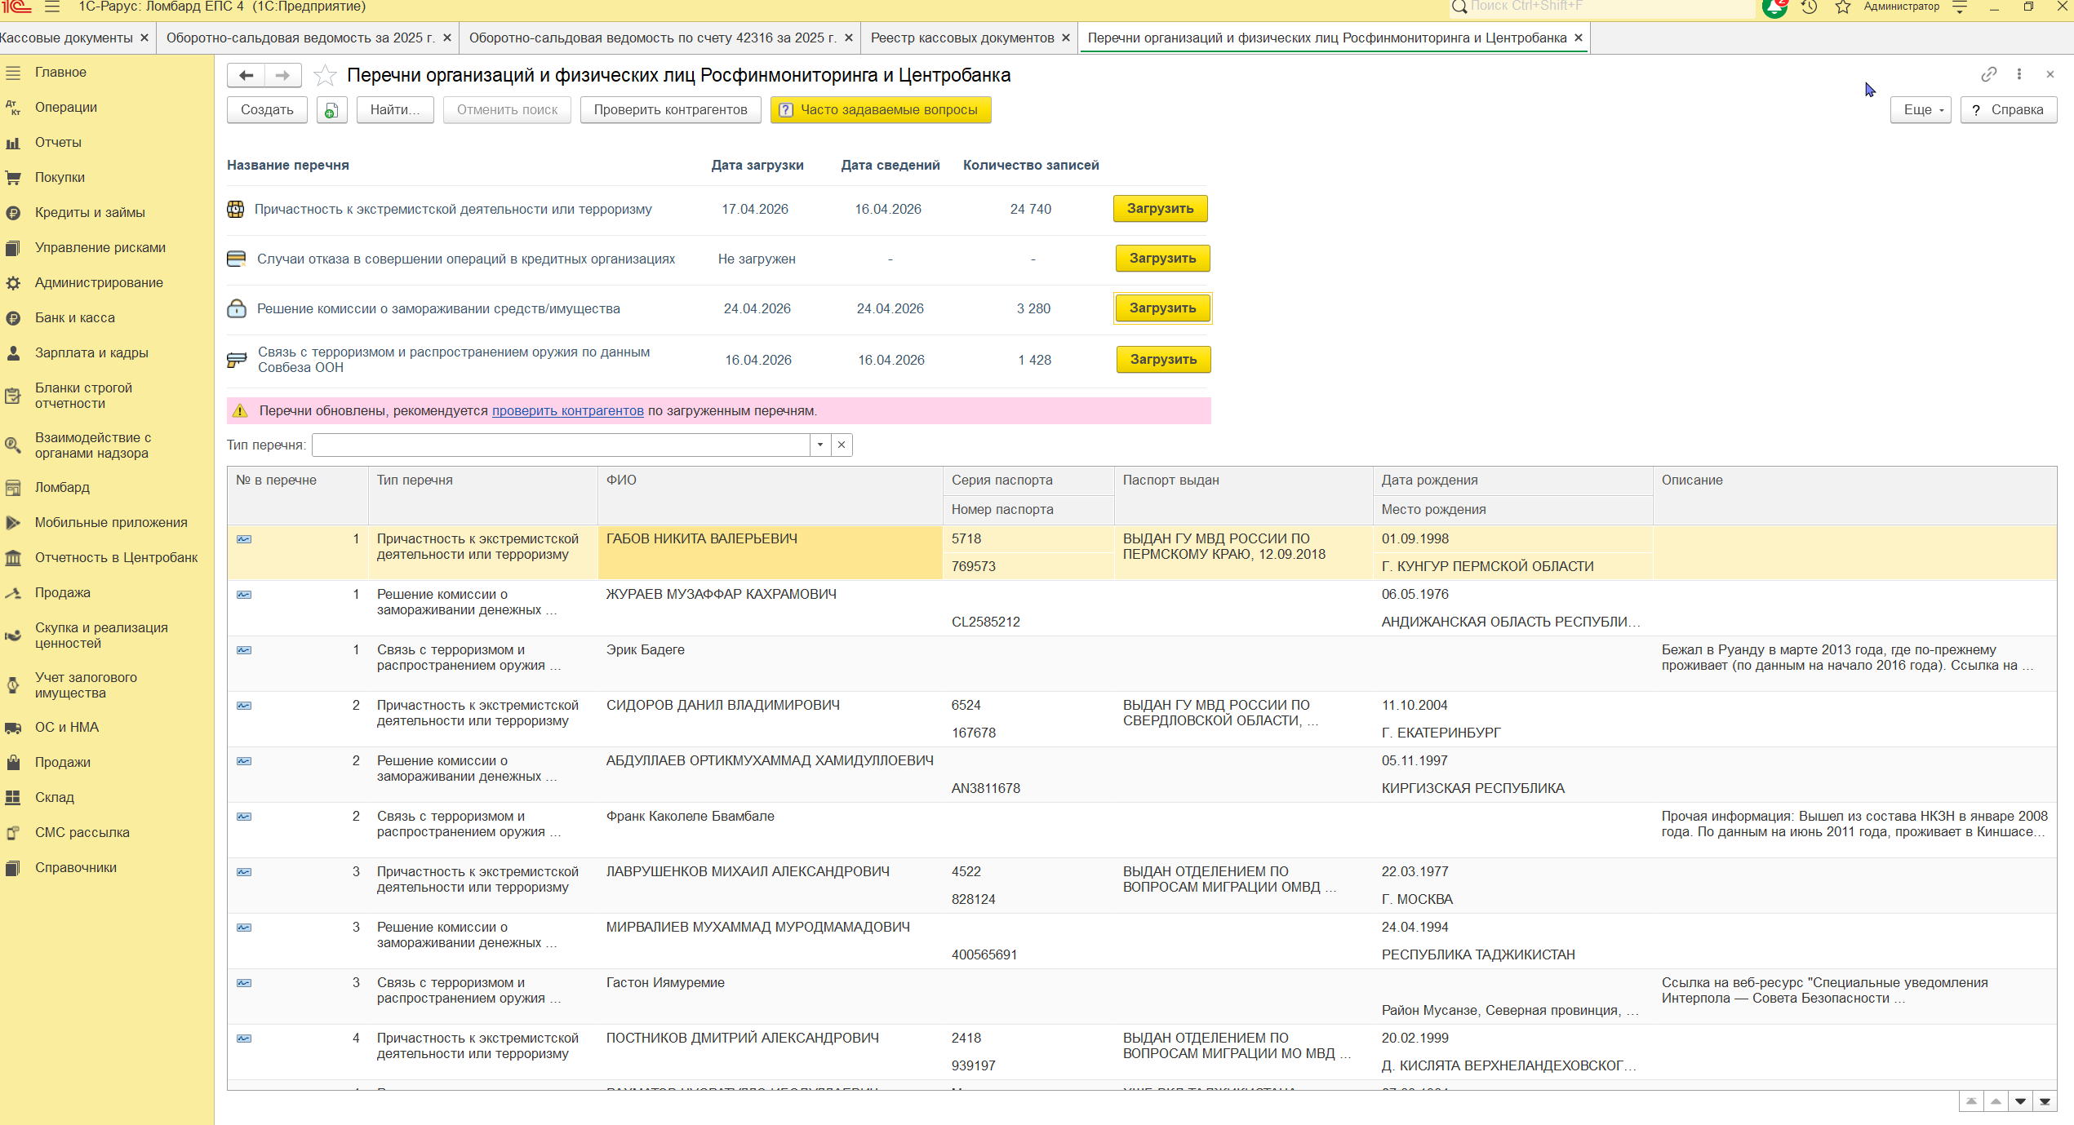
Task: Click Проверить контрагентов button
Action: (670, 110)
